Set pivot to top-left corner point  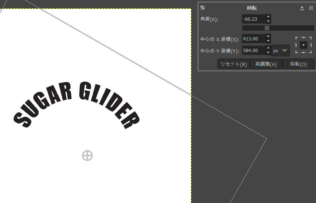pos(297,38)
